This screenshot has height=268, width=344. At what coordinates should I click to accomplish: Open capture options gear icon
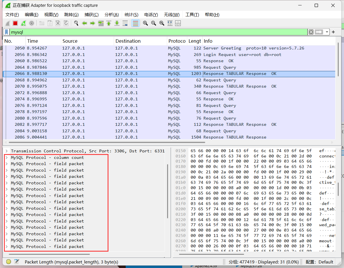[32, 23]
